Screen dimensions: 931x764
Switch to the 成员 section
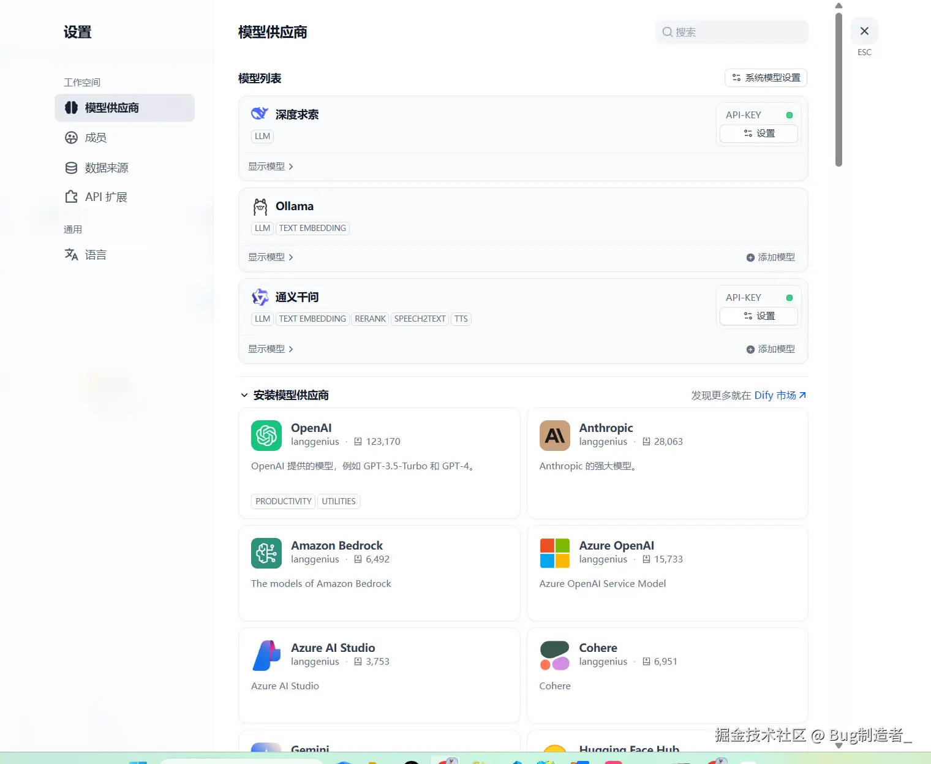[96, 137]
